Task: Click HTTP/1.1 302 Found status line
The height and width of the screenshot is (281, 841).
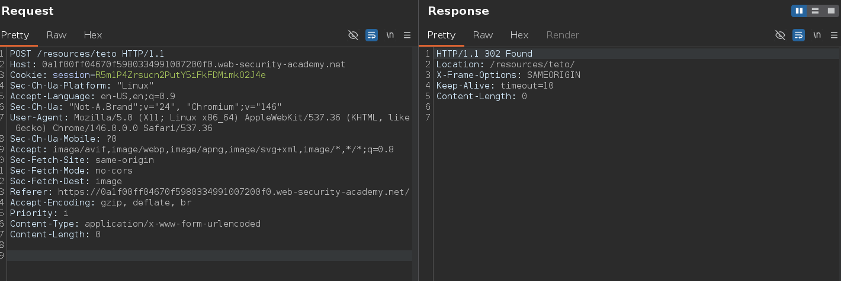Action: 484,54
